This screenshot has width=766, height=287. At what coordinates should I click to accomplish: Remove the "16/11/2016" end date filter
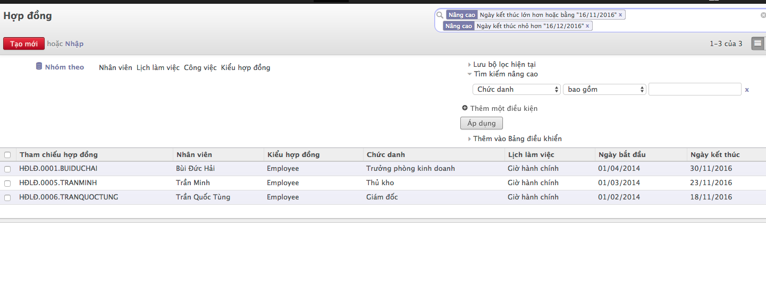[620, 15]
